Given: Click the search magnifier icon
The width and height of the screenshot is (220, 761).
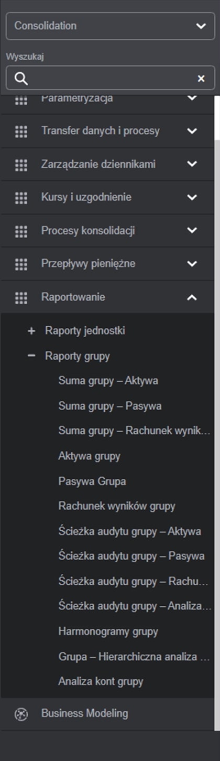Looking at the screenshot, I should tap(21, 79).
